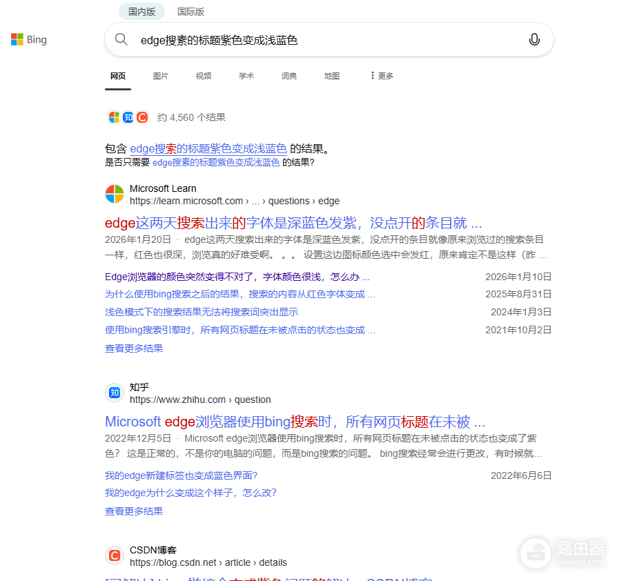Open the 词典 tab
The height and width of the screenshot is (581, 617).
[x=288, y=76]
